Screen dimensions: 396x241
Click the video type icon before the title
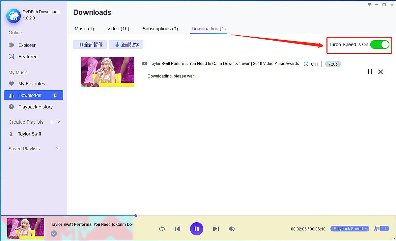[x=144, y=64]
